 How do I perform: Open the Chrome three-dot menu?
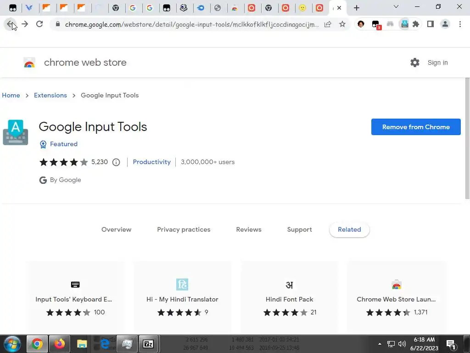point(460,24)
